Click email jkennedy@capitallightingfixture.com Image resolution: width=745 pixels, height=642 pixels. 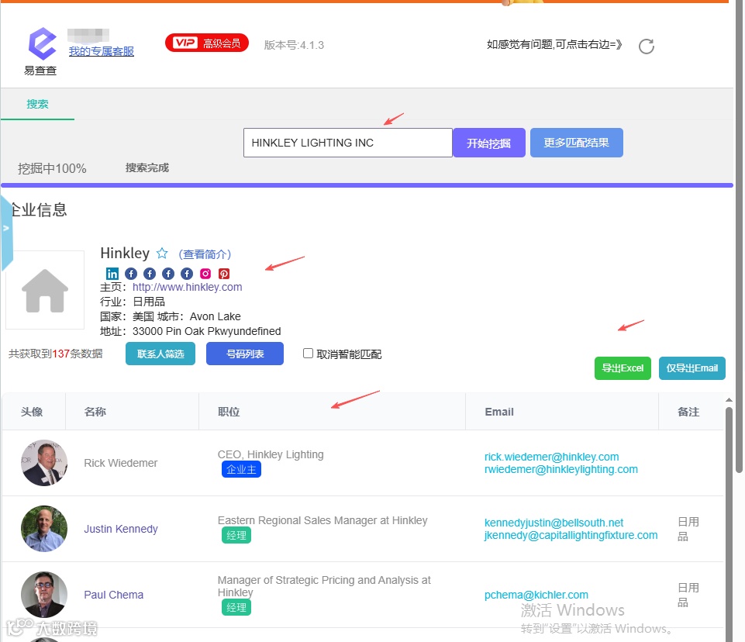point(571,535)
